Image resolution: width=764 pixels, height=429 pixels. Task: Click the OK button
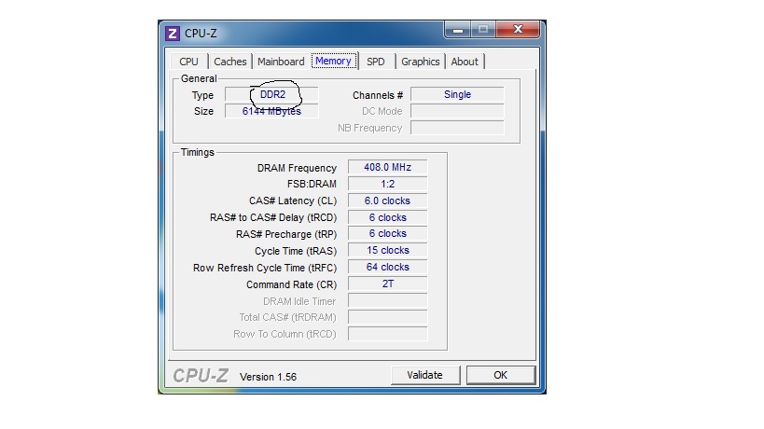tap(500, 375)
